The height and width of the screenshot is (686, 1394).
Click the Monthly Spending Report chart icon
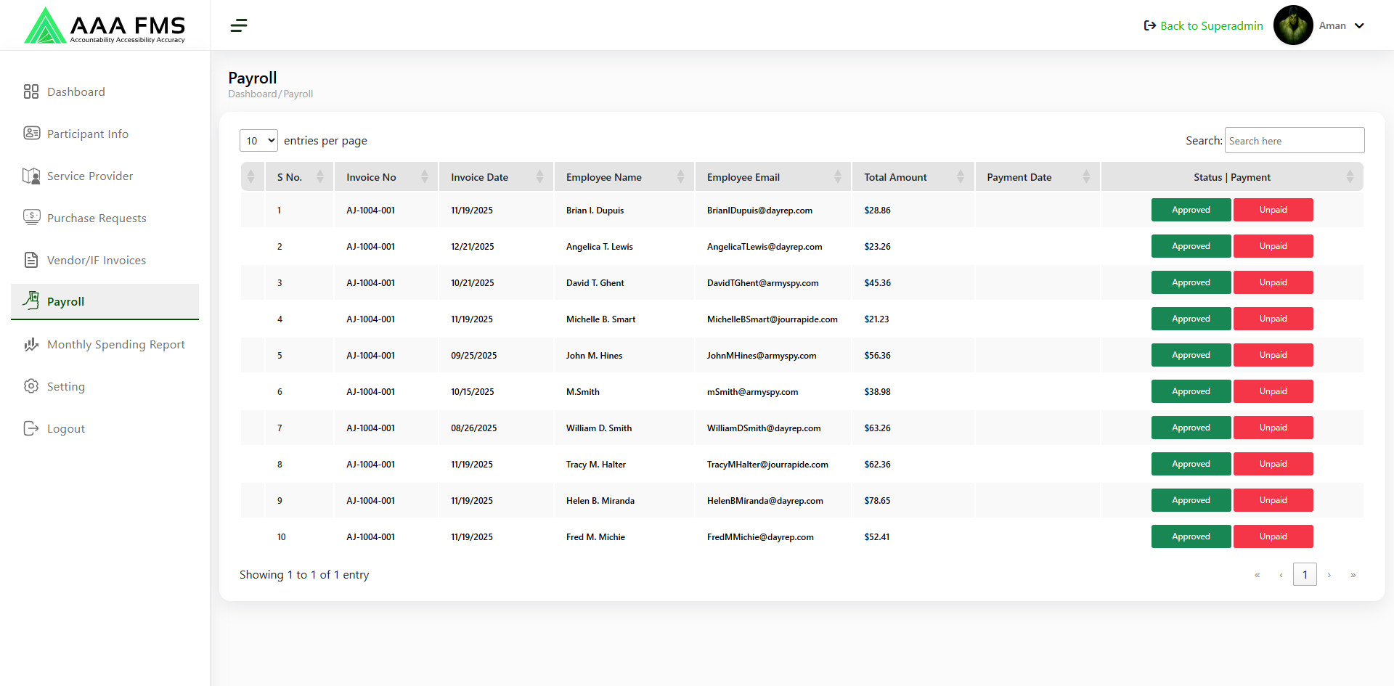[x=31, y=344]
